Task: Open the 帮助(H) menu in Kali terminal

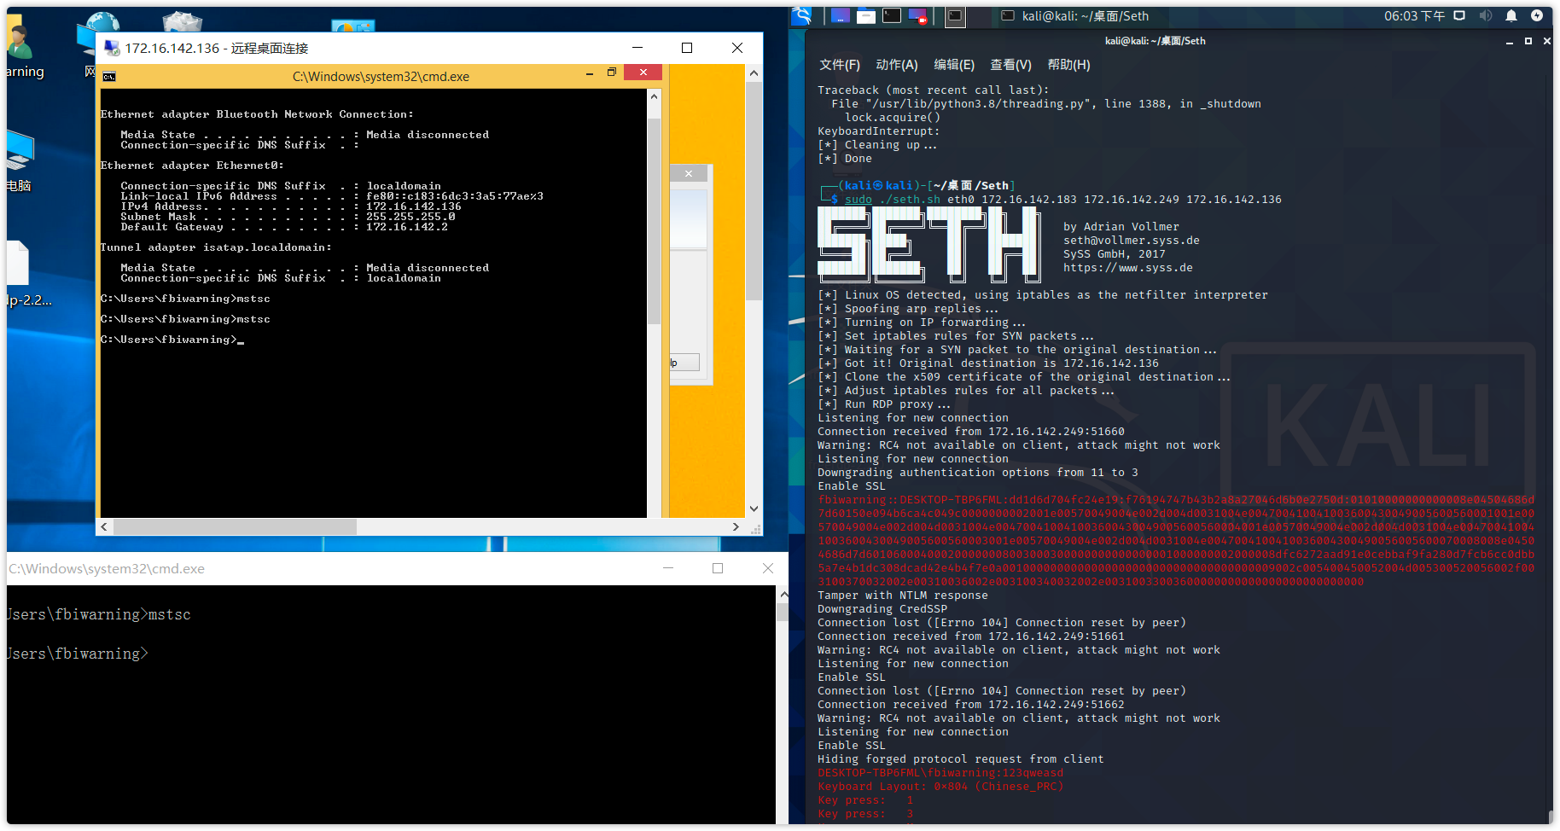Action: pos(1068,65)
